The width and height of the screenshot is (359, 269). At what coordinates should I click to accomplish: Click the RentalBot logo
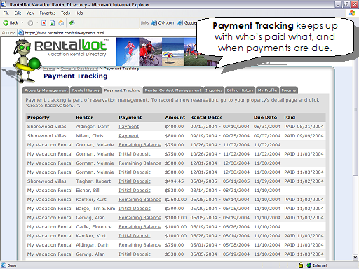point(71,48)
